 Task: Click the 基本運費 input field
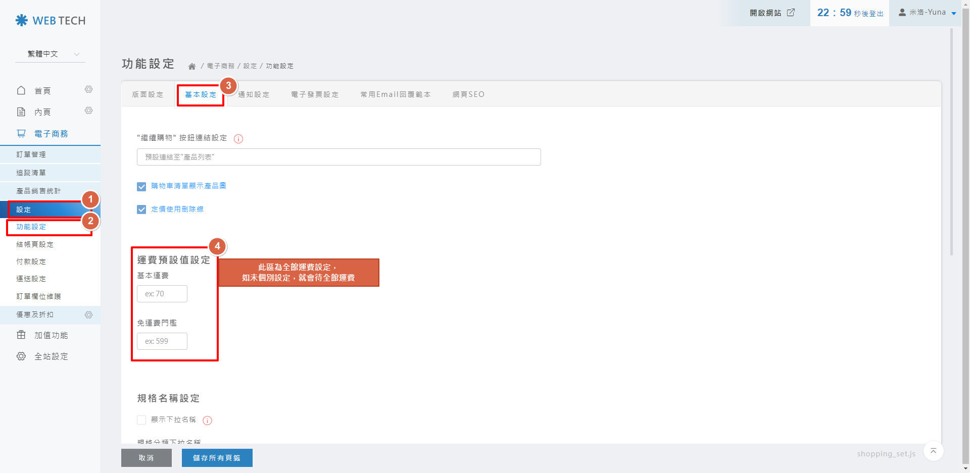pyautogui.click(x=162, y=294)
